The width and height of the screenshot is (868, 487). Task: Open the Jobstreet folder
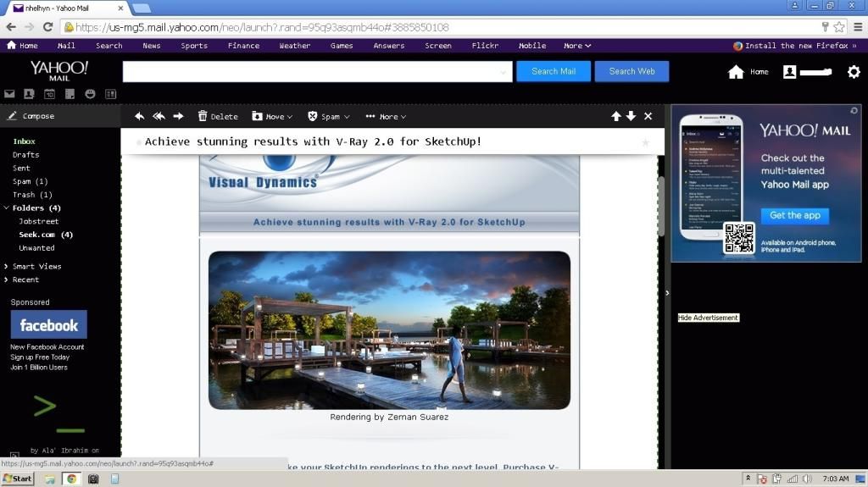(x=38, y=221)
